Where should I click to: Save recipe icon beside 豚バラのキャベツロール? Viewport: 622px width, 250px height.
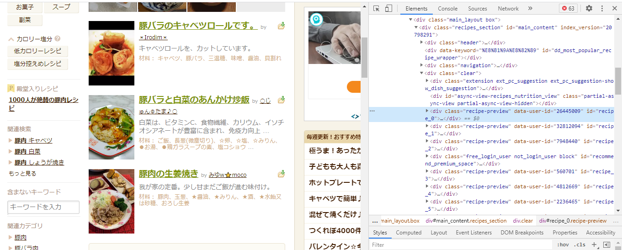[282, 25]
